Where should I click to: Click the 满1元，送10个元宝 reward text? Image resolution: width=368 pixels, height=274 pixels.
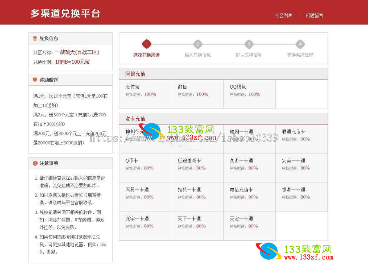[70, 101]
